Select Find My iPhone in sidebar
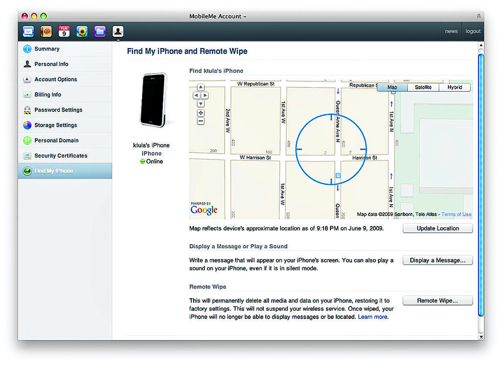The image size is (502, 365). (65, 171)
